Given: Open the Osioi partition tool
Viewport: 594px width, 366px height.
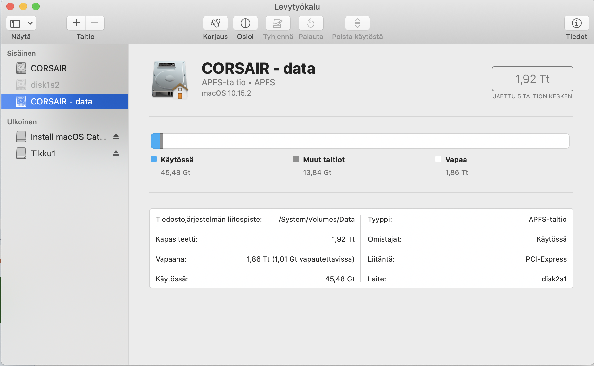Looking at the screenshot, I should [x=245, y=23].
